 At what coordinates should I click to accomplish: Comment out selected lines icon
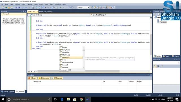tap(36, 8)
